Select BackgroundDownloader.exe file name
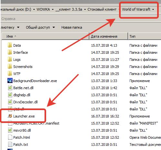This screenshot has height=150, width=161. coord(35,81)
